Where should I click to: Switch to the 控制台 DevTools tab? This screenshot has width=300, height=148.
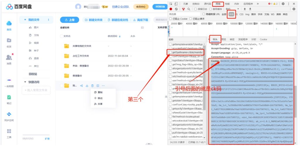196,4
